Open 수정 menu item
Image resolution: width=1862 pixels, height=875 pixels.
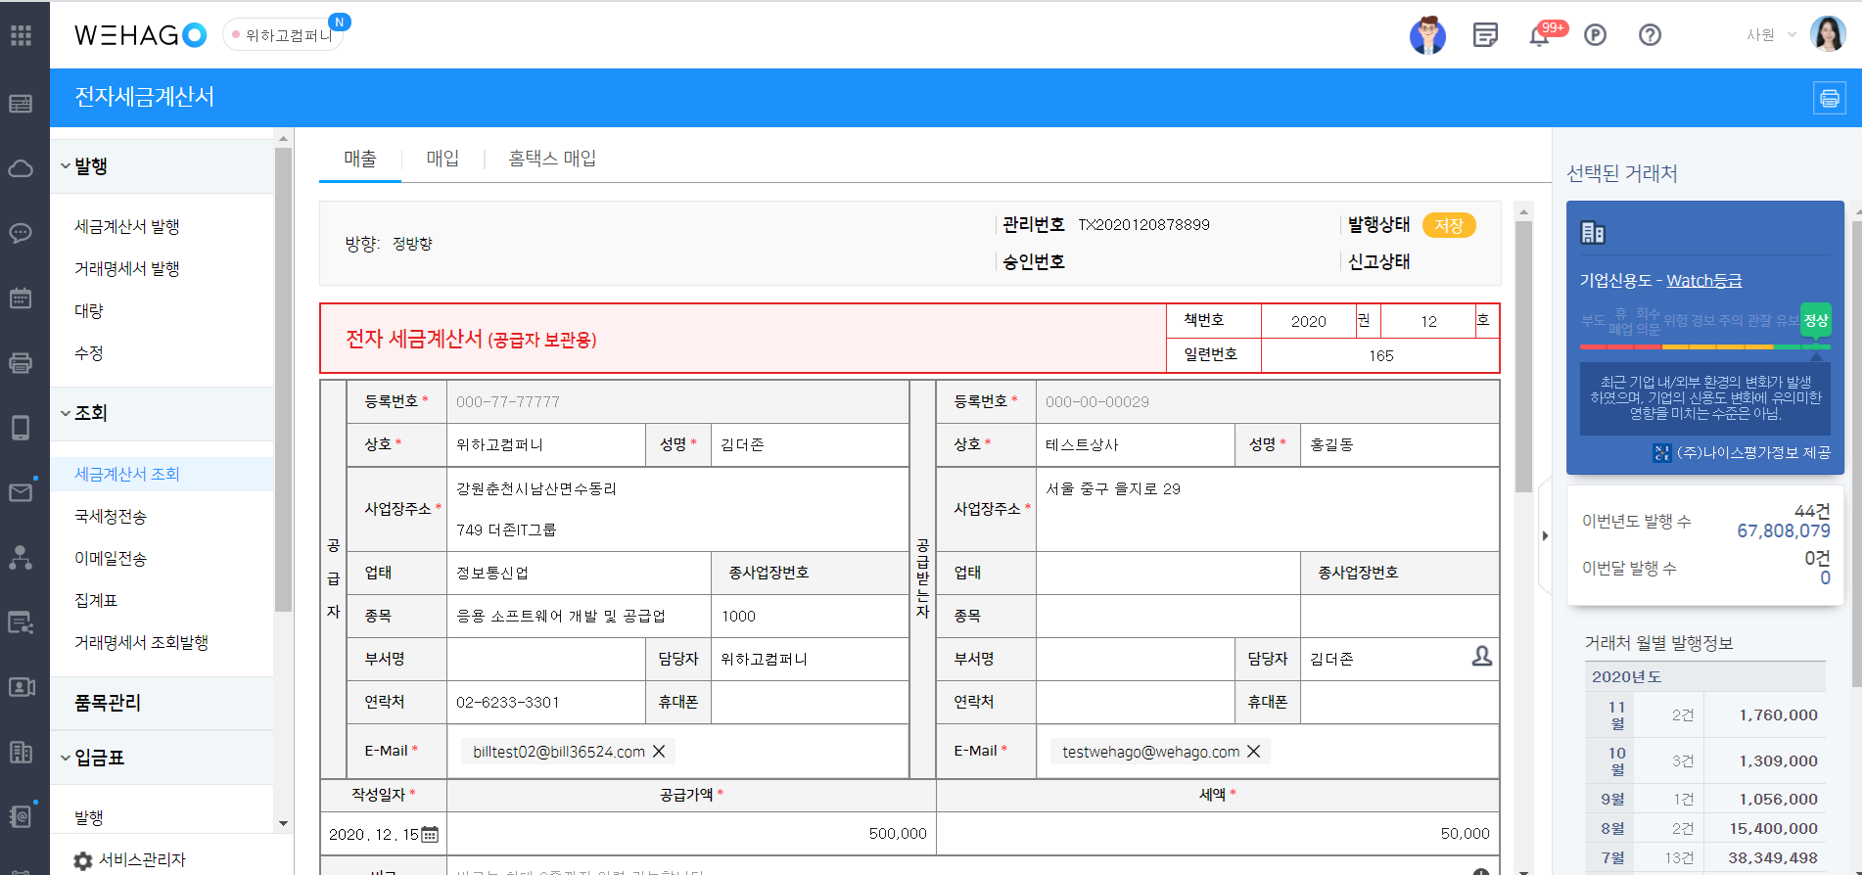click(x=89, y=353)
